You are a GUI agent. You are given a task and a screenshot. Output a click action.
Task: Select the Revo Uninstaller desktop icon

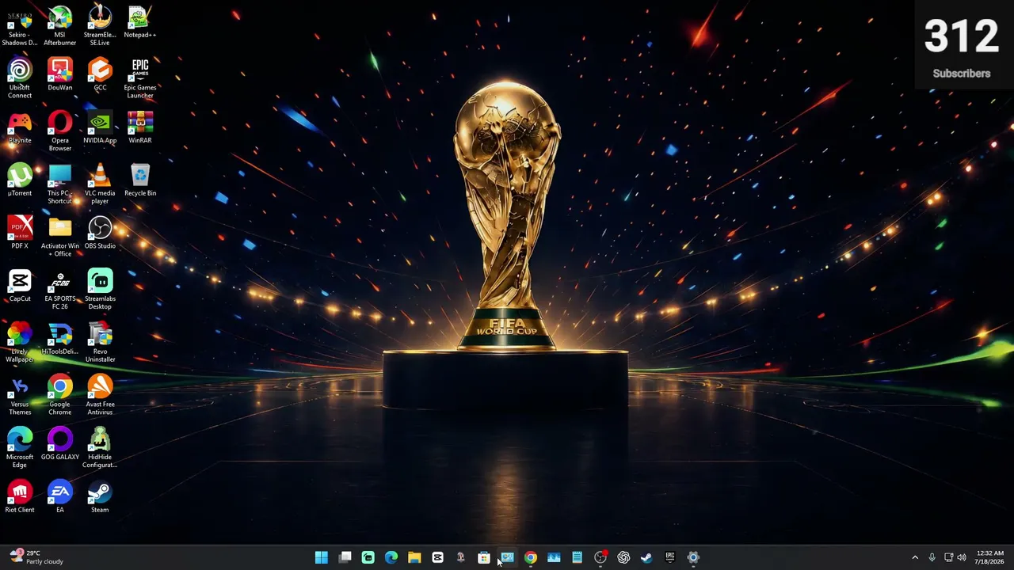100,342
